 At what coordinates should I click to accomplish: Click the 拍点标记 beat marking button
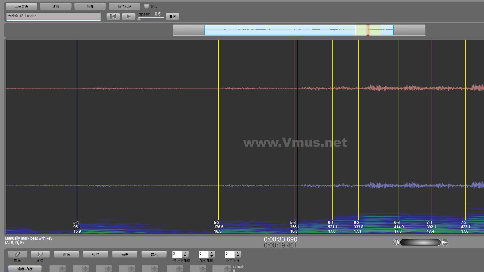(x=124, y=6)
